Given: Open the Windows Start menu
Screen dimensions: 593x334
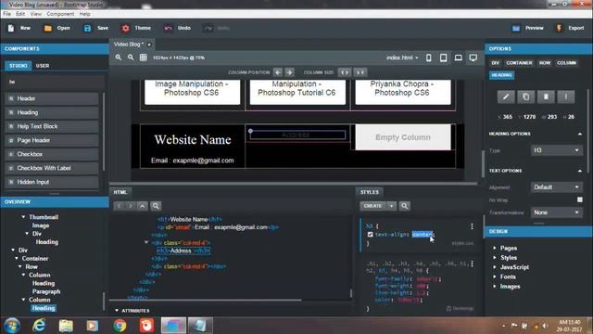Looking at the screenshot, I should [x=12, y=326].
